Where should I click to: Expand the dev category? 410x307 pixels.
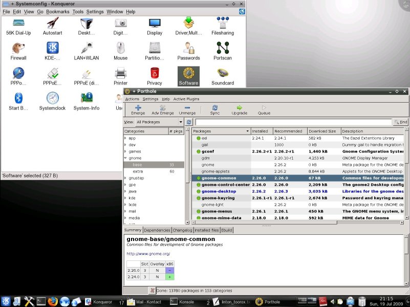click(x=125, y=144)
